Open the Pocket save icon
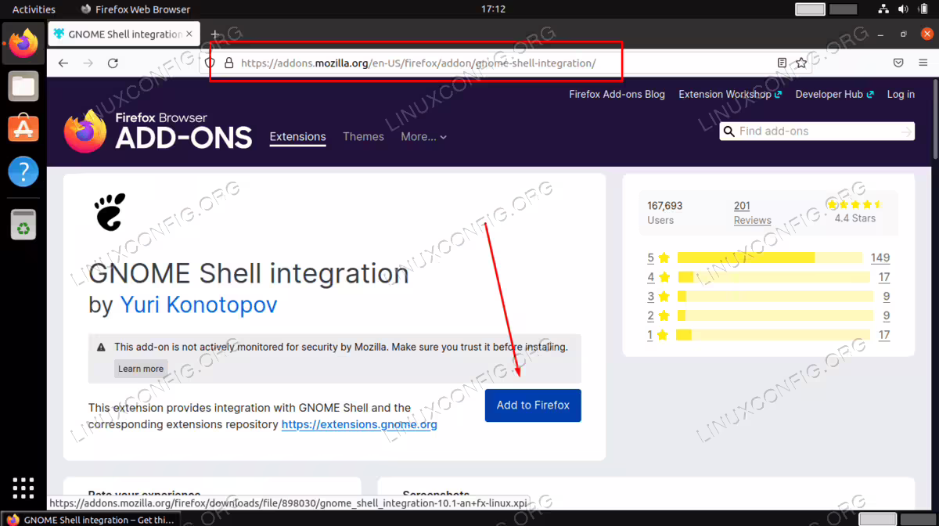Screen dimensions: 939x526 coord(899,63)
